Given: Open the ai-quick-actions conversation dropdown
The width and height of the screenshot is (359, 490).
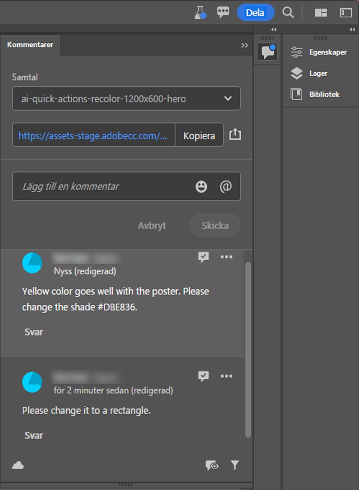Looking at the screenshot, I should tap(126, 98).
